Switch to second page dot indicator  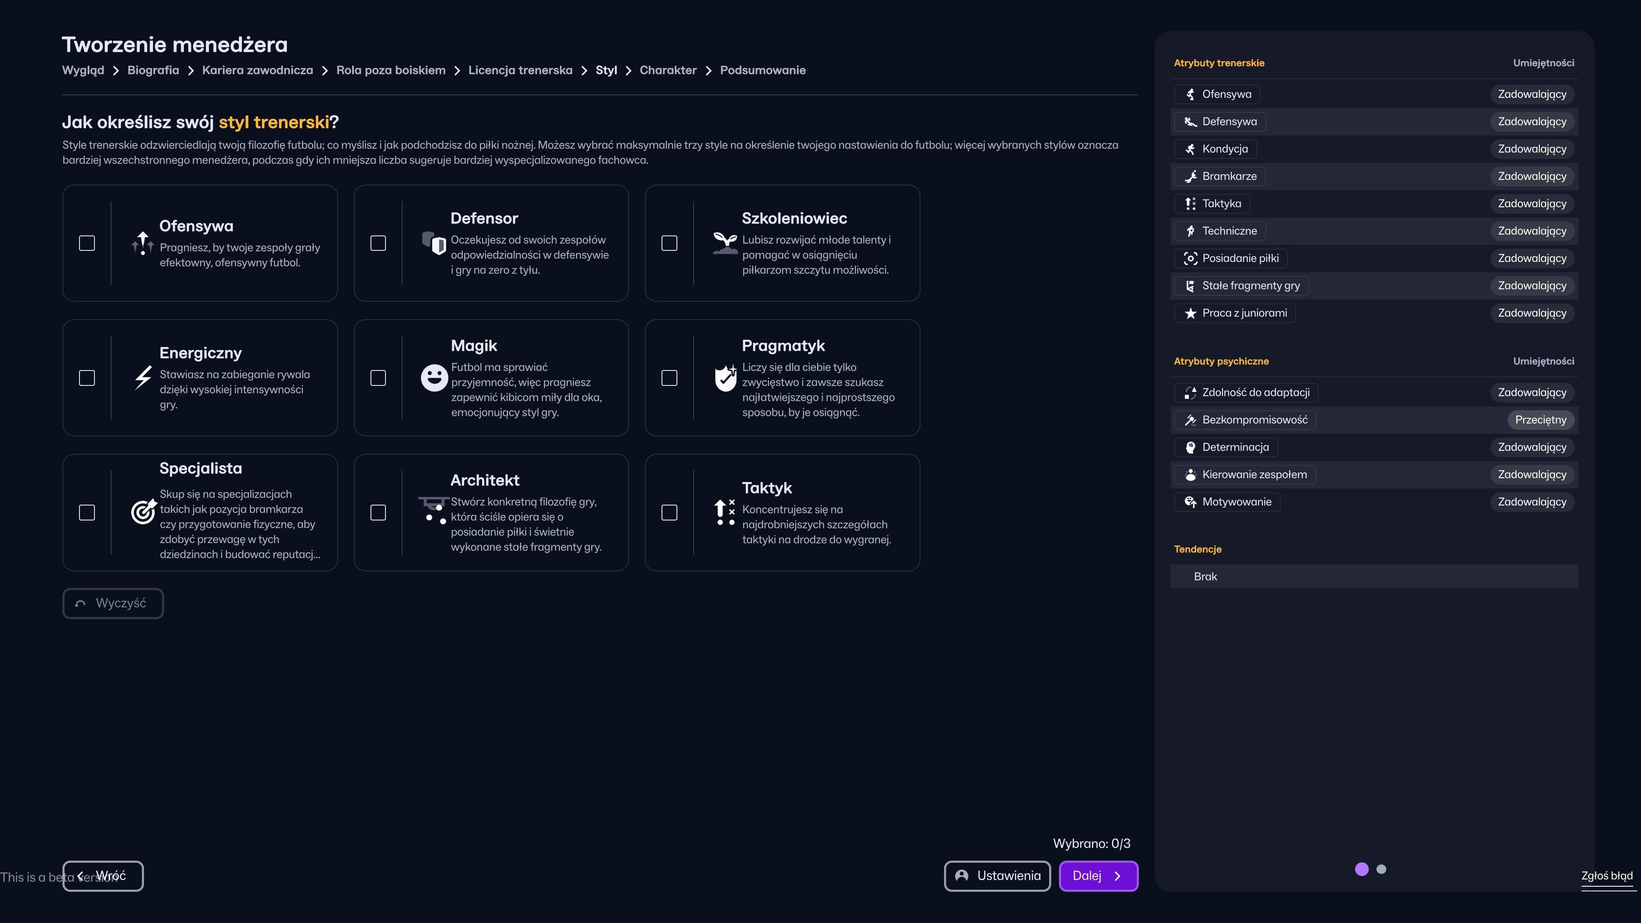tap(1381, 869)
